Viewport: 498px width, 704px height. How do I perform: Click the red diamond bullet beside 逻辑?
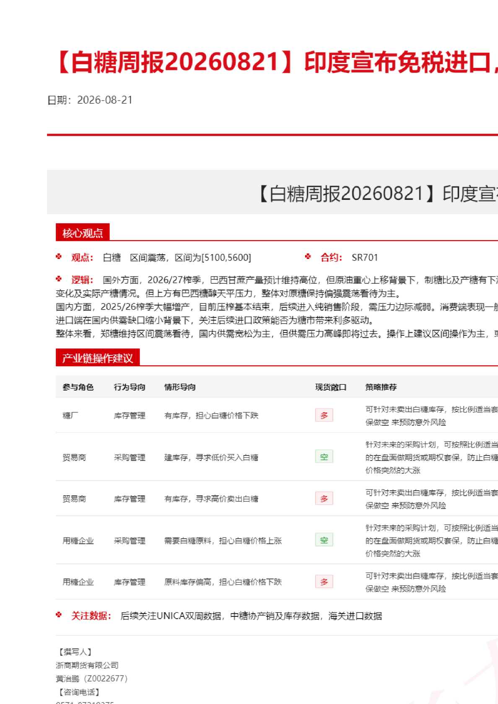[x=59, y=279]
